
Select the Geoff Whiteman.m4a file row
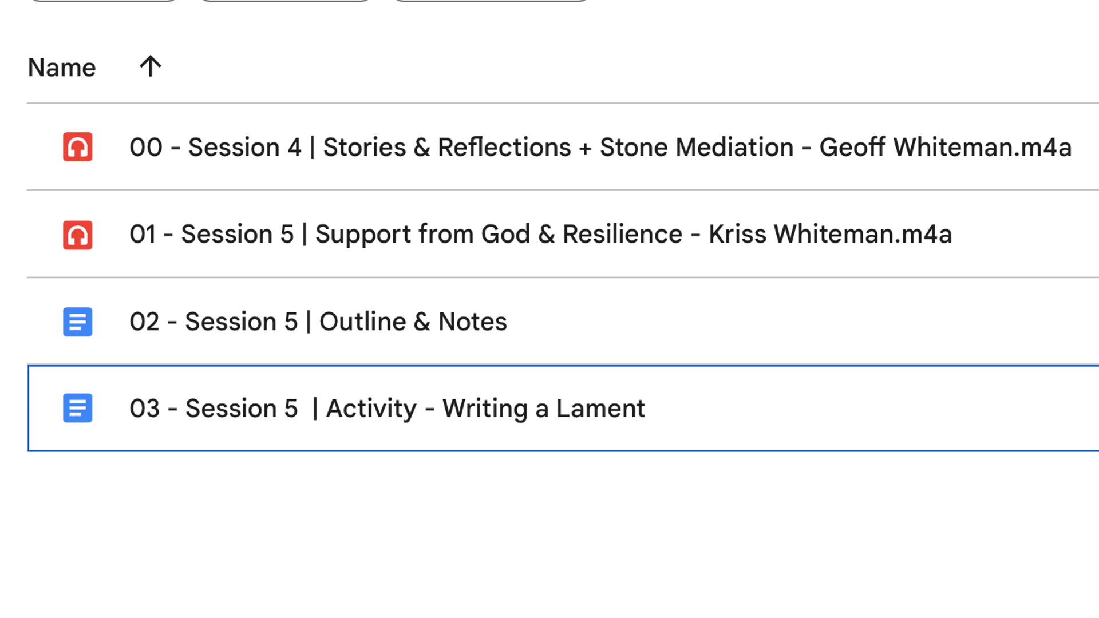click(x=563, y=147)
